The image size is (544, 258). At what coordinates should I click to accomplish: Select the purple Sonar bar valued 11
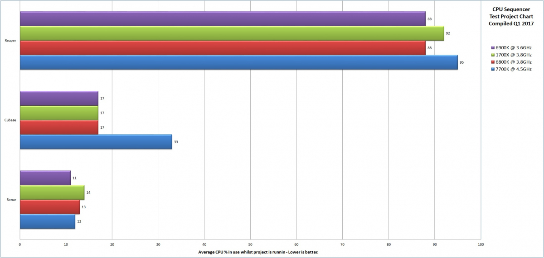(x=45, y=178)
